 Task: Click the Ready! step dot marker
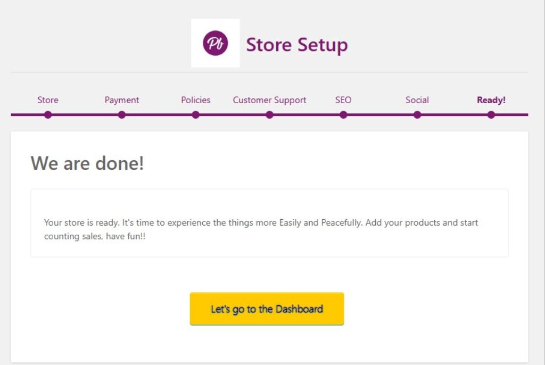coord(491,114)
